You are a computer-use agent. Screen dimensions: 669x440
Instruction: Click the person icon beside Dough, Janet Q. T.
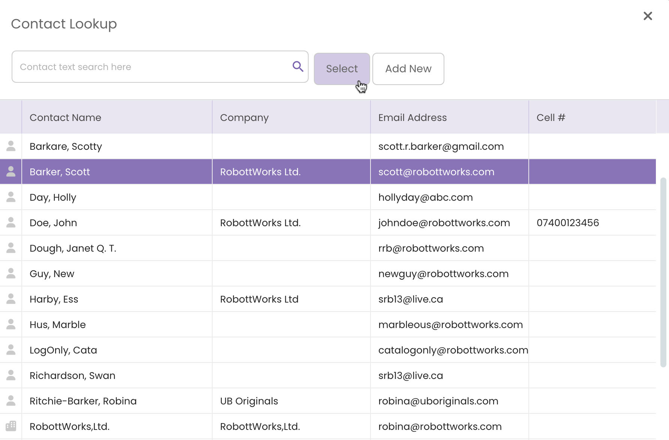11,248
